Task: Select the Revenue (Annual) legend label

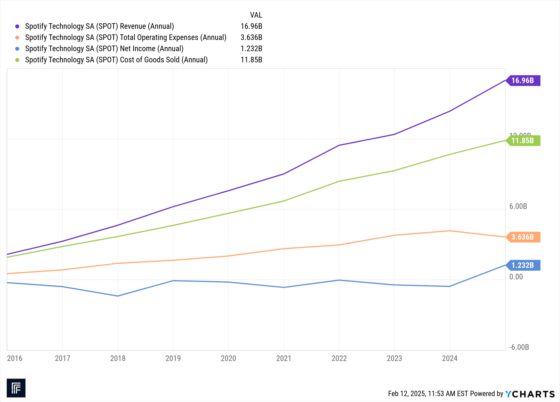Action: point(99,26)
